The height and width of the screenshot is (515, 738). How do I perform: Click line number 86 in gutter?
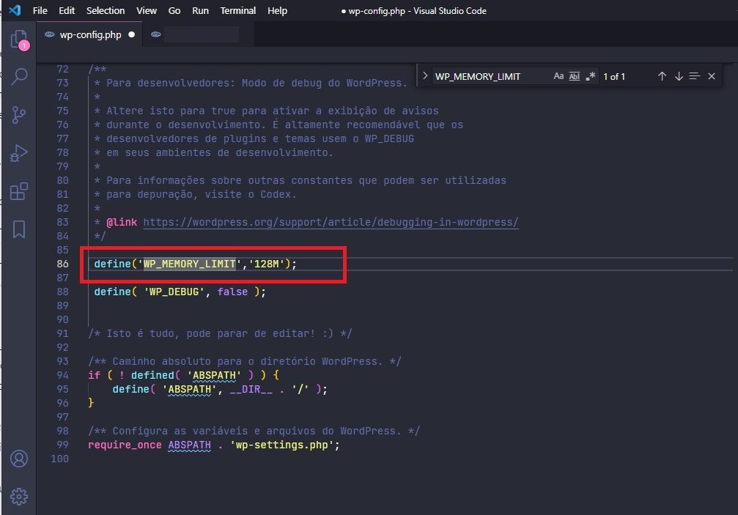coord(62,264)
